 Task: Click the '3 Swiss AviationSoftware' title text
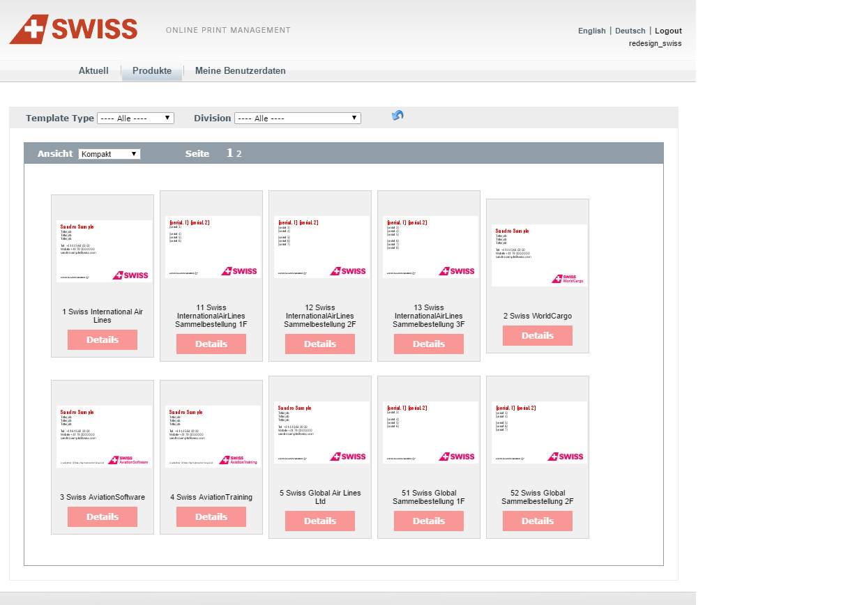pyautogui.click(x=103, y=497)
